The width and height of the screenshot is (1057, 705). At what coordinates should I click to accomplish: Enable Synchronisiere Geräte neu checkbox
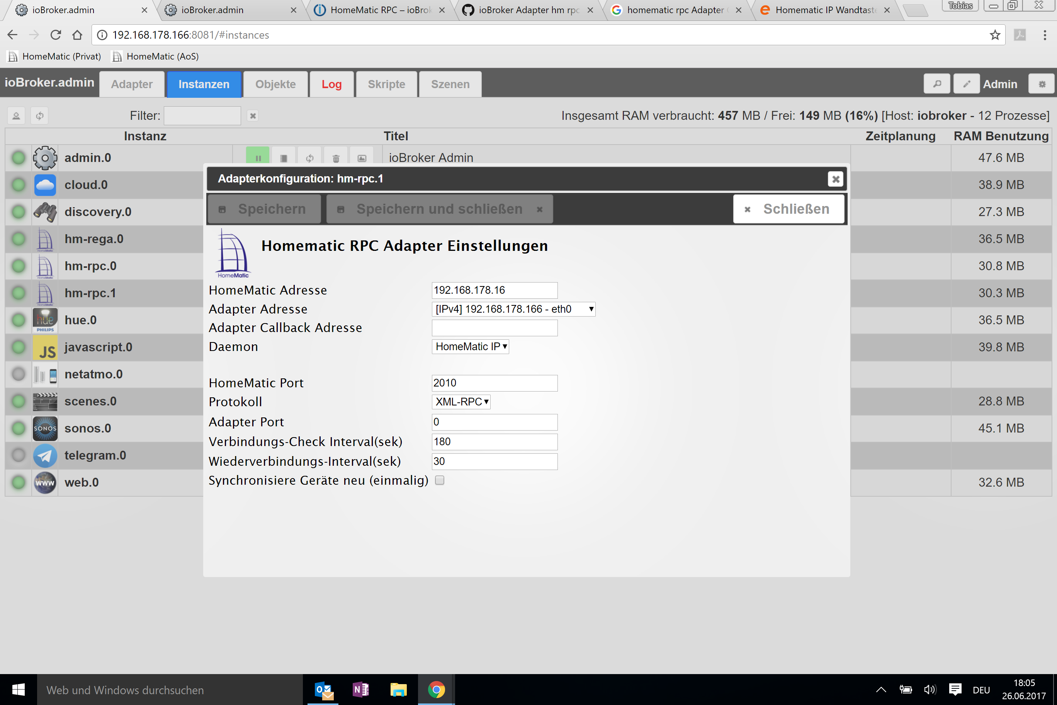coord(440,480)
